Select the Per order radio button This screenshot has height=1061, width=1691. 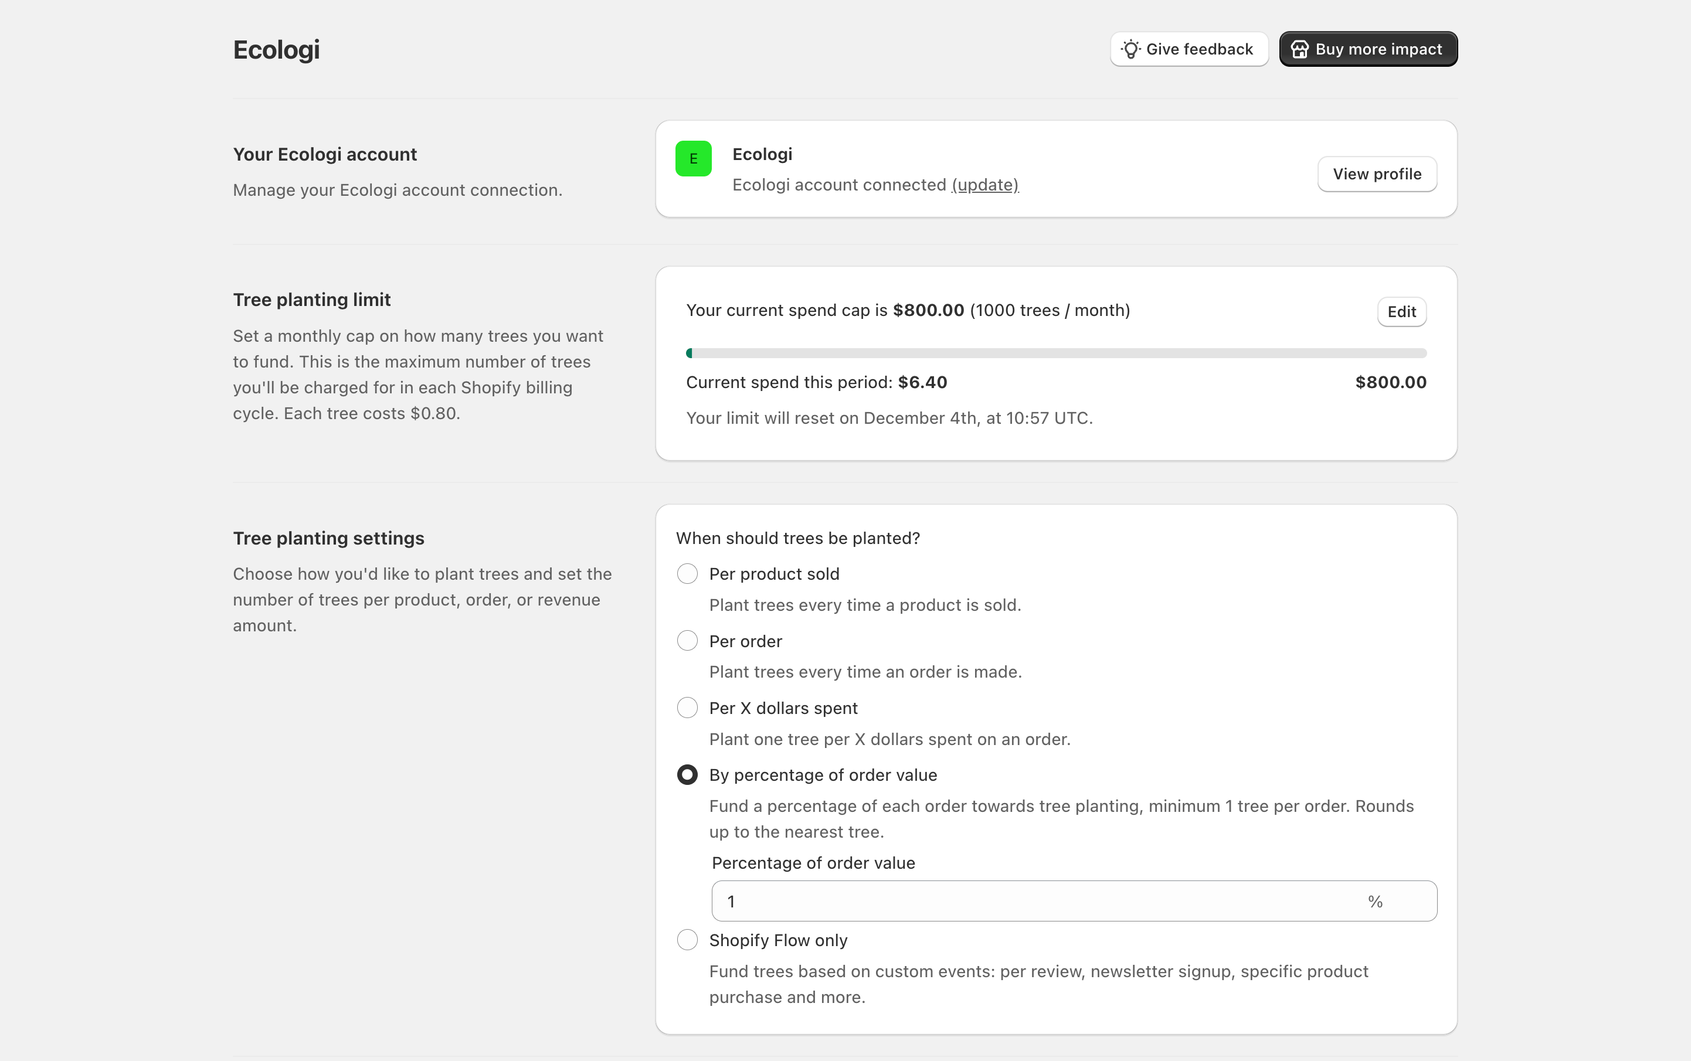pyautogui.click(x=687, y=641)
